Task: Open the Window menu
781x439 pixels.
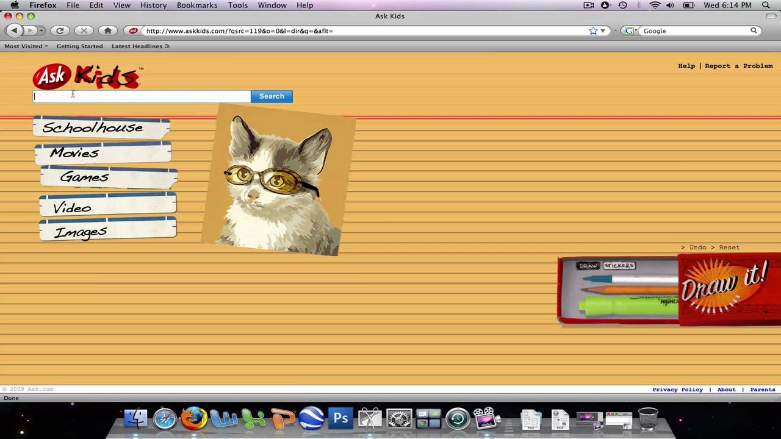Action: tap(272, 5)
